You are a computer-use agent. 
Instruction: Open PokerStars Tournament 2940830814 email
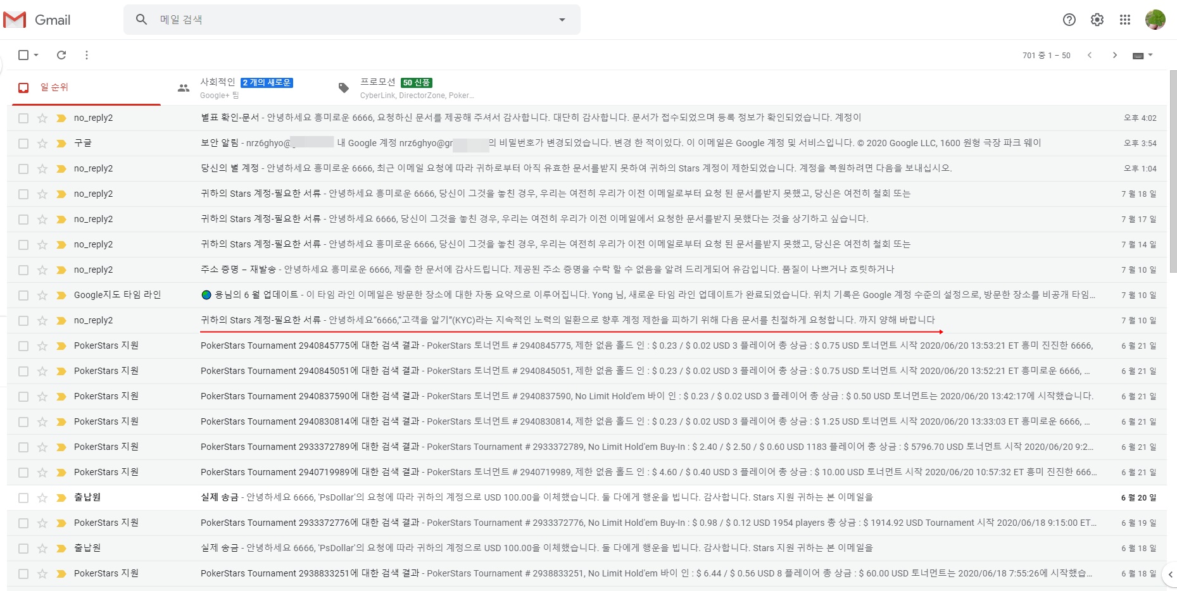(x=588, y=421)
